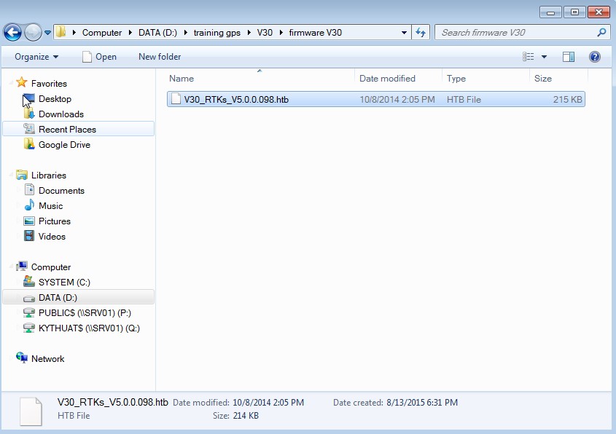This screenshot has height=434, width=616.
Task: Click the Google Drive folder icon
Action: 29,144
